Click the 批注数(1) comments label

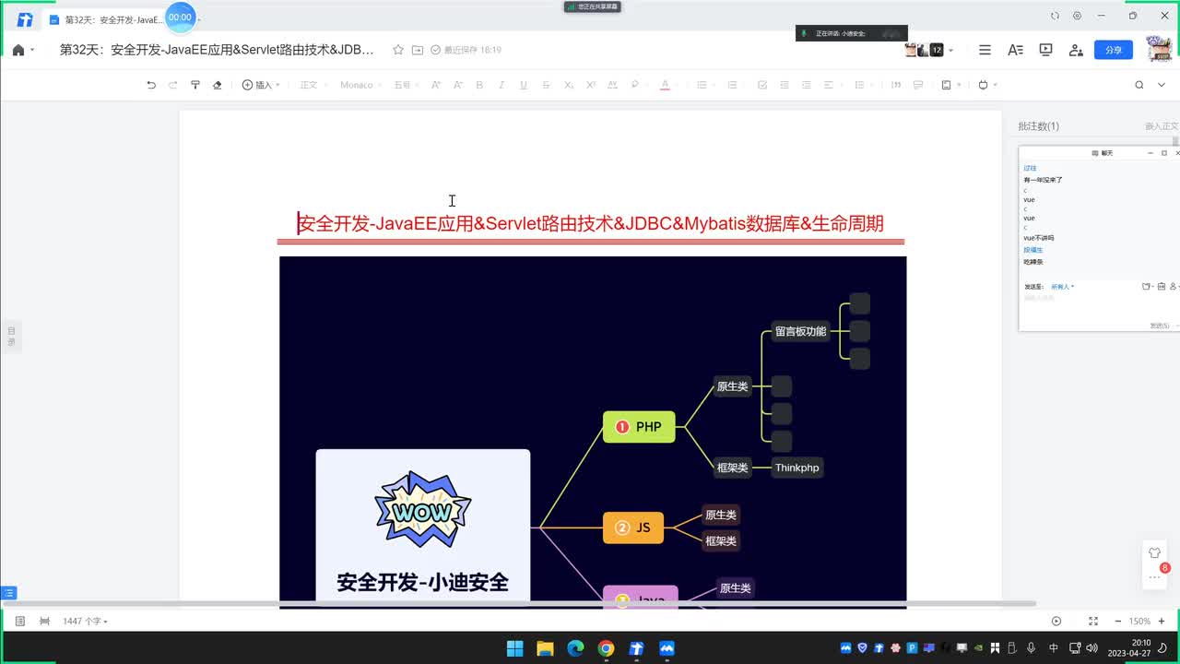point(1038,126)
